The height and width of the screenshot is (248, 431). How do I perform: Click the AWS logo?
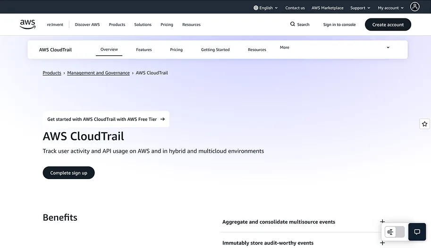click(x=28, y=24)
